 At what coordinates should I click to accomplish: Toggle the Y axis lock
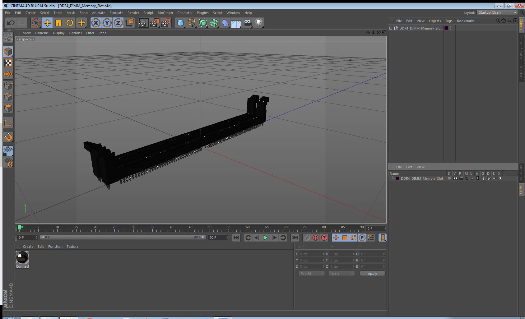tap(107, 23)
